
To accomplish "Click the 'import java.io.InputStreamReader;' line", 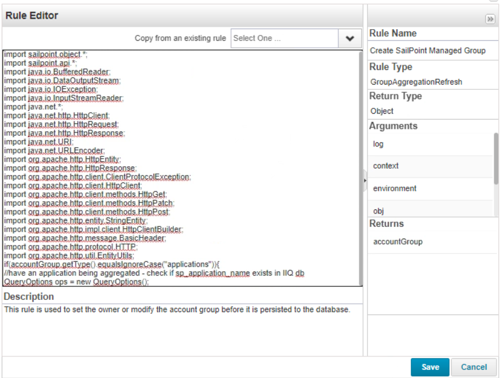I will point(64,98).
